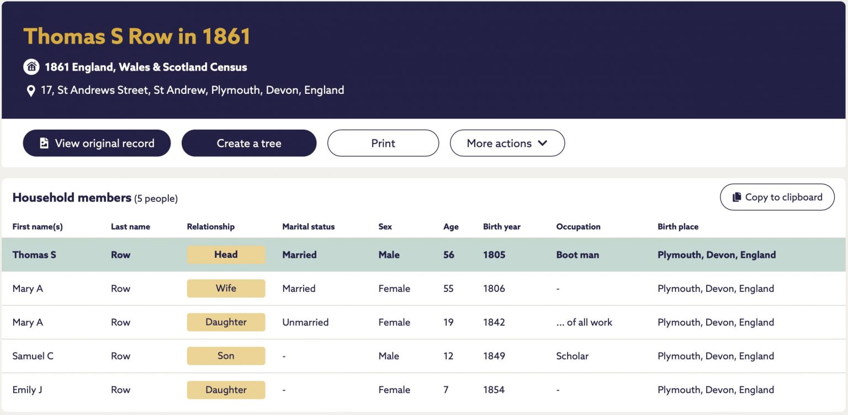Screen dimensions: 848x415
Task: Click the 1861 England, Wales & Scotland Census link
Action: click(146, 67)
